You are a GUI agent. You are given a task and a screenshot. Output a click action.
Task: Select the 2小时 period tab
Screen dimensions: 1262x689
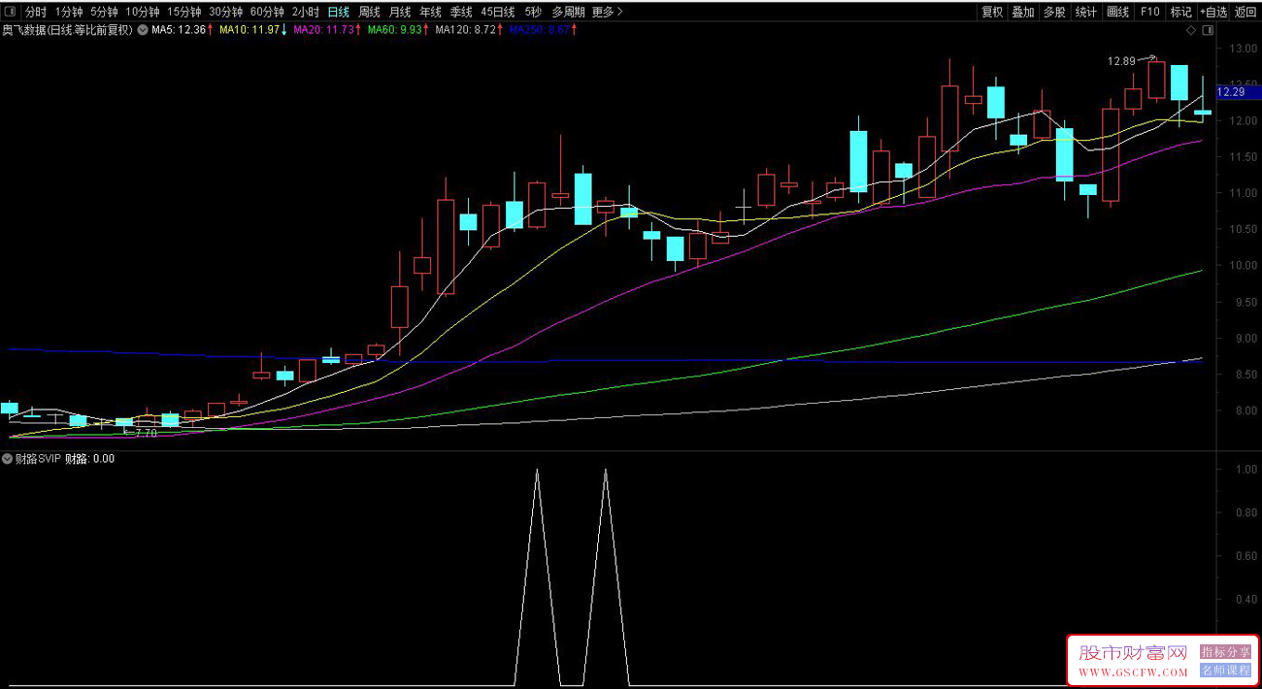[305, 13]
